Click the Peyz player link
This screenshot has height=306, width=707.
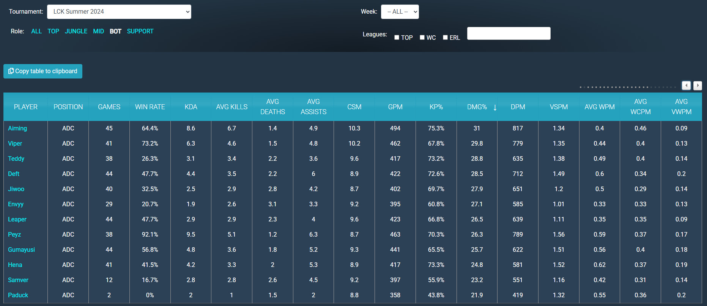tap(14, 235)
